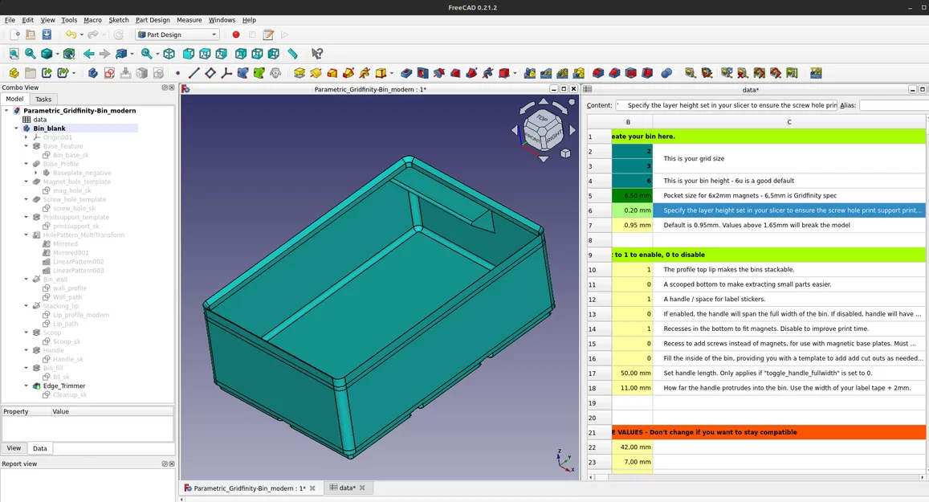Select the Revolve tool
Viewport: 929px width, 502px height.
pos(314,74)
